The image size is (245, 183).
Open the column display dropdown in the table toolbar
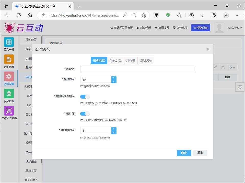pyautogui.click(x=232, y=67)
